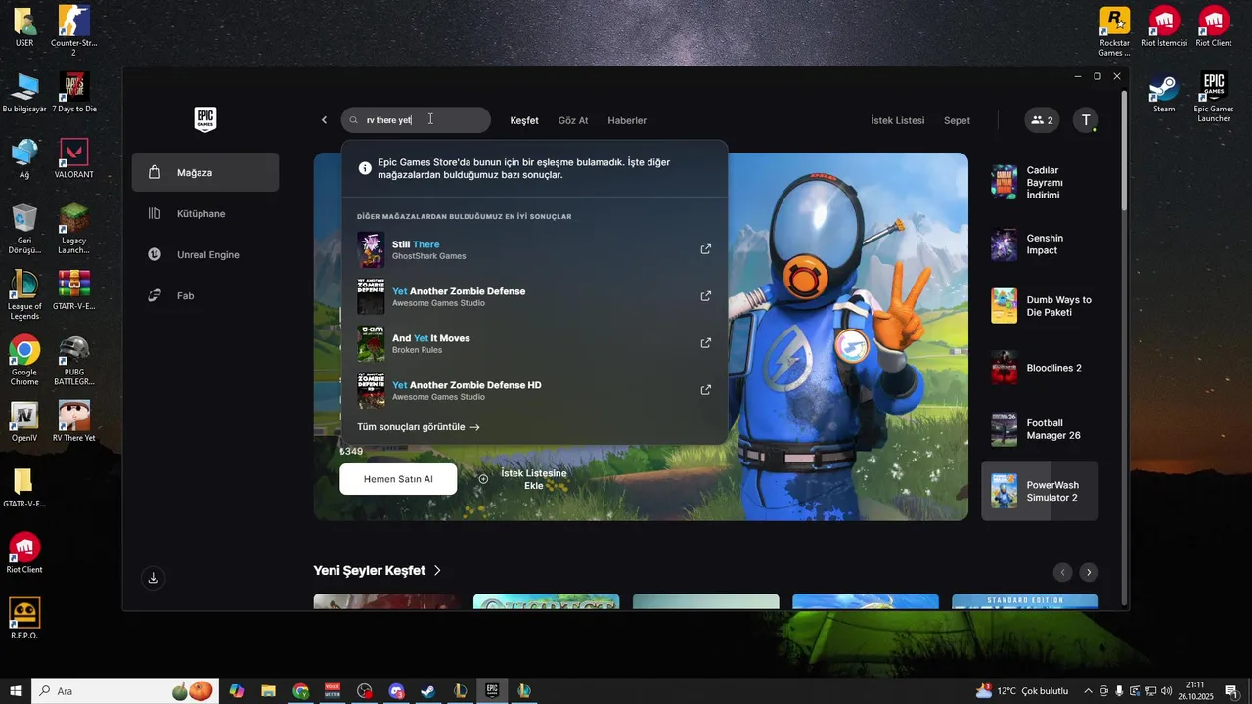
Task: Select Bloodlines 2 in side list
Action: (x=1040, y=368)
